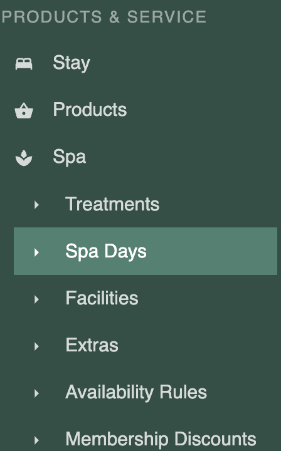The width and height of the screenshot is (281, 451).
Task: Select the Spa menu entry
Action: point(70,157)
